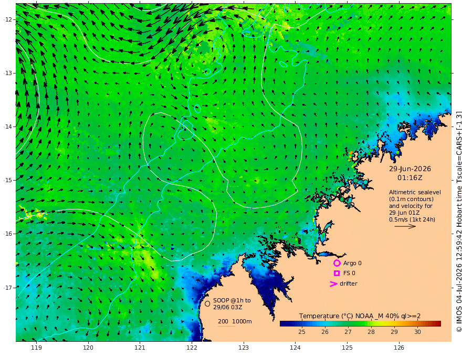The height and width of the screenshot is (357, 462).
Task: Click the magenta FS square legend symbol
Action: tap(337, 273)
